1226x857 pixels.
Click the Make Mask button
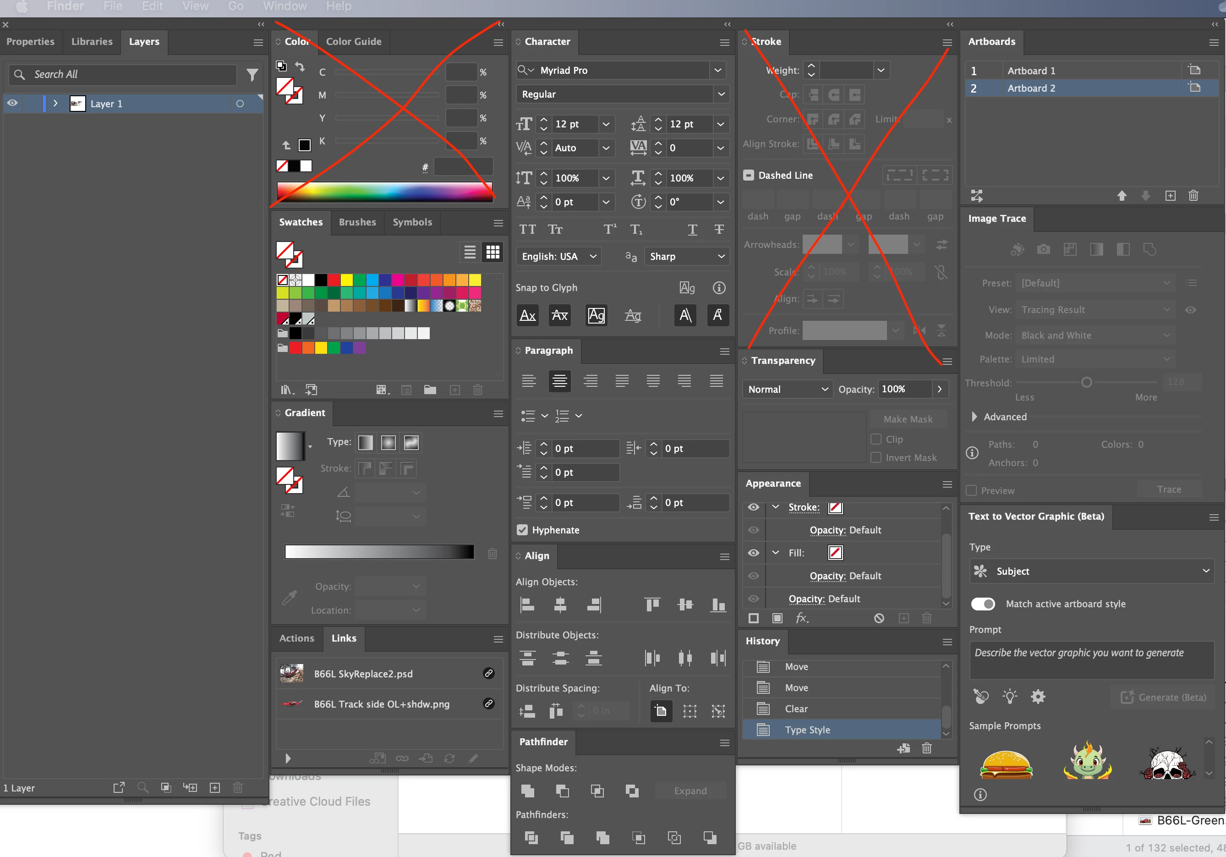pyautogui.click(x=908, y=419)
